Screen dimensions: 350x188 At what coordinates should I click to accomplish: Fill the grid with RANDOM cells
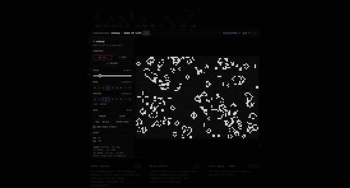[x=102, y=116]
